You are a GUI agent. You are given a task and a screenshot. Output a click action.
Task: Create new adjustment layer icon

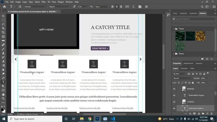pyautogui.click(x=199, y=114)
